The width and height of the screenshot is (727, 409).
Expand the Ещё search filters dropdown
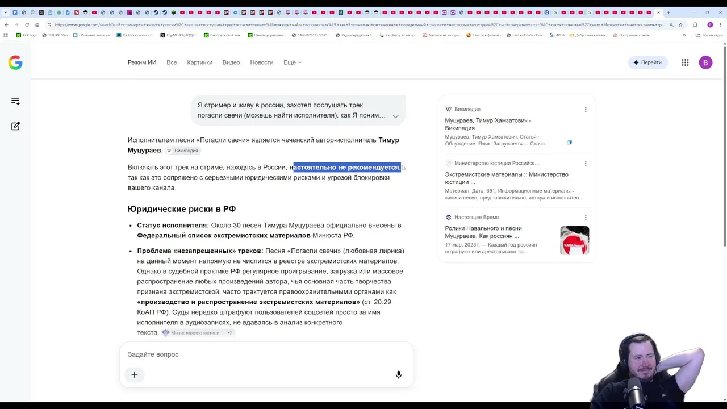click(x=293, y=62)
